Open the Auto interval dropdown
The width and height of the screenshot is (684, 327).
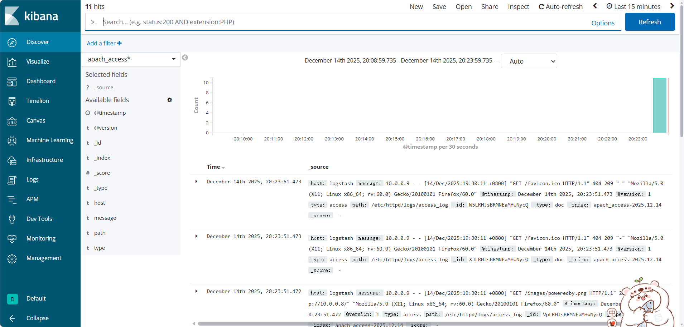click(x=529, y=61)
